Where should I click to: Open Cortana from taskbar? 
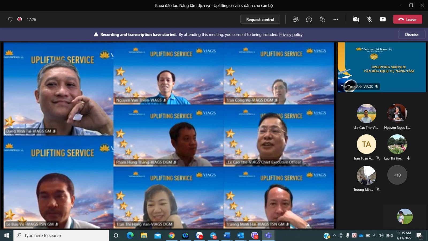click(116, 235)
